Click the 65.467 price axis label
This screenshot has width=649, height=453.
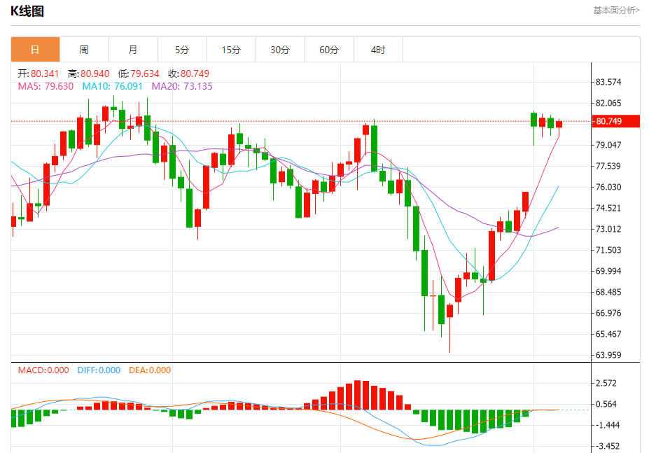tap(608, 334)
